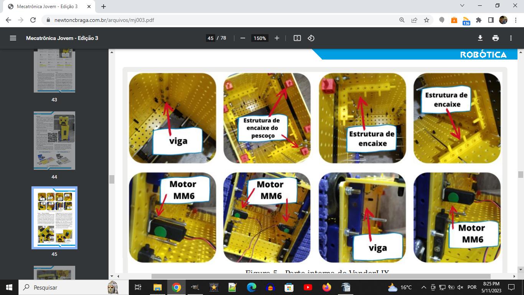Open the PDF sidebar hamburger menu
524x295 pixels.
(13, 38)
